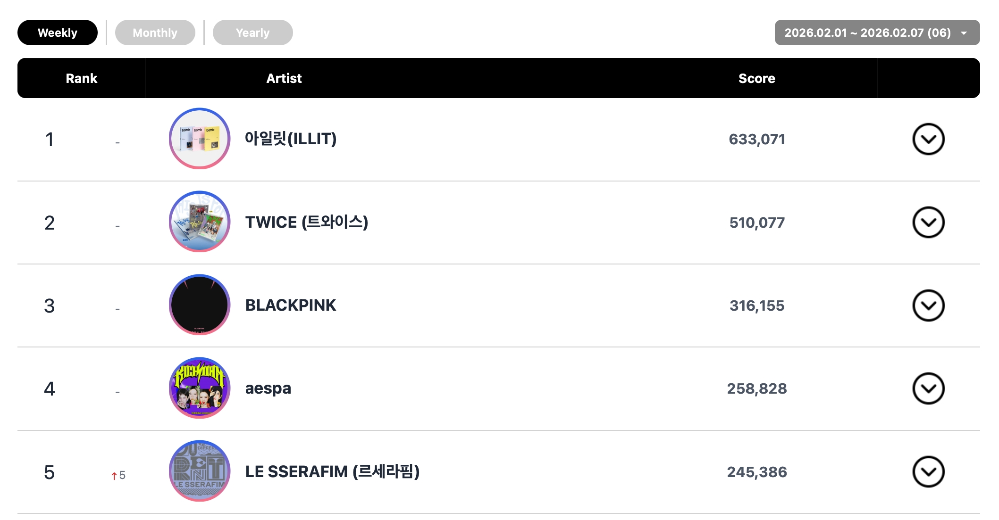The image size is (999, 520).
Task: Expand ILLIT score details chevron
Action: [928, 139]
